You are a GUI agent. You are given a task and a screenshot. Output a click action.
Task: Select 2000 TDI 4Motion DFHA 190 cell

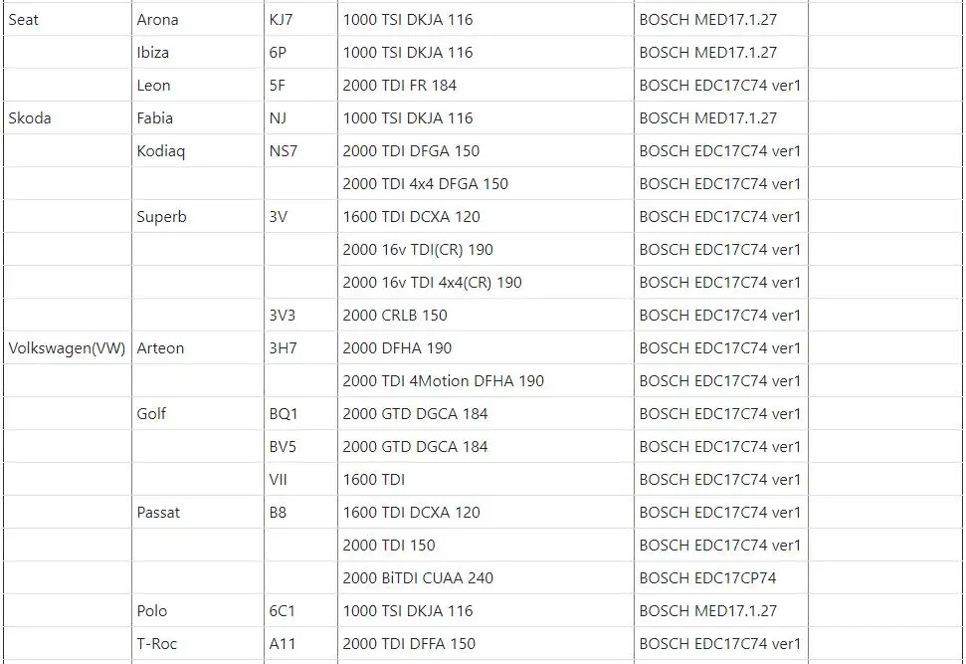(485, 380)
